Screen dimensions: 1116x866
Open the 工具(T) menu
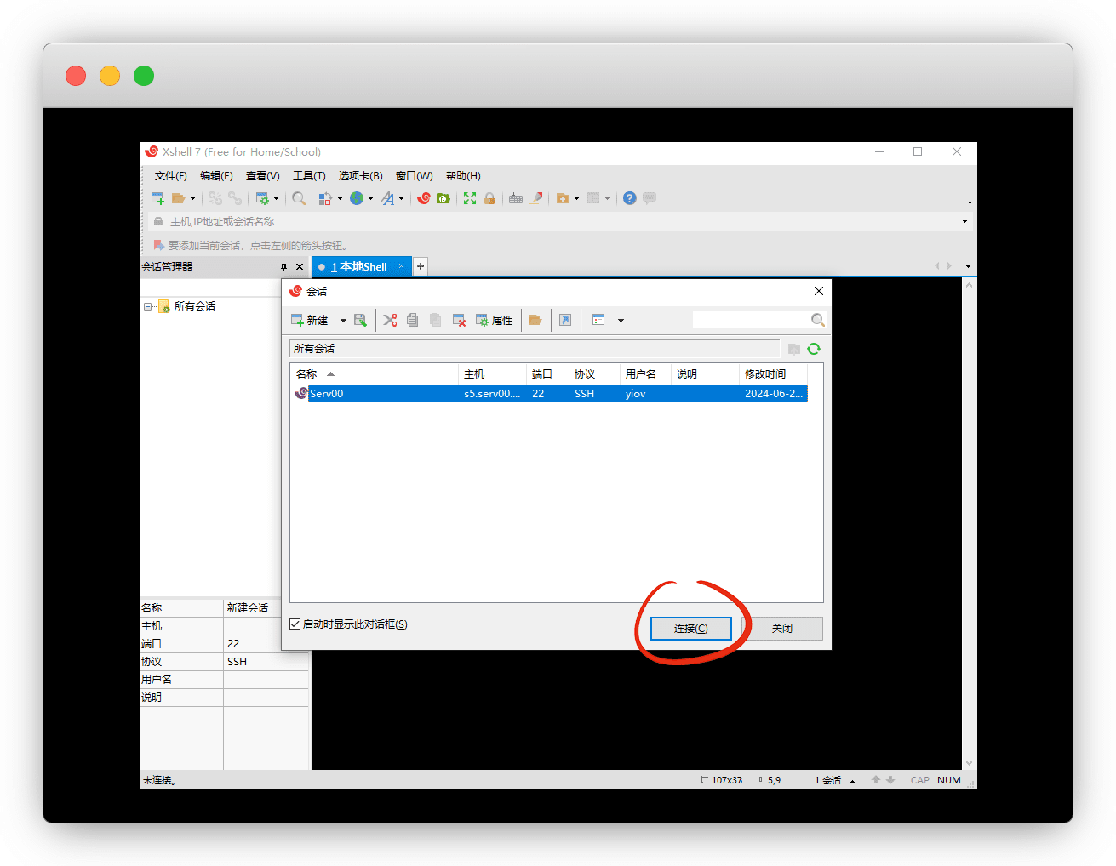(x=309, y=176)
